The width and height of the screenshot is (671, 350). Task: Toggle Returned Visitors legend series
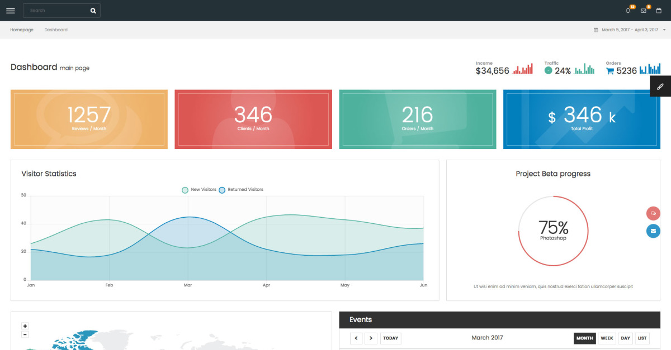pyautogui.click(x=240, y=190)
